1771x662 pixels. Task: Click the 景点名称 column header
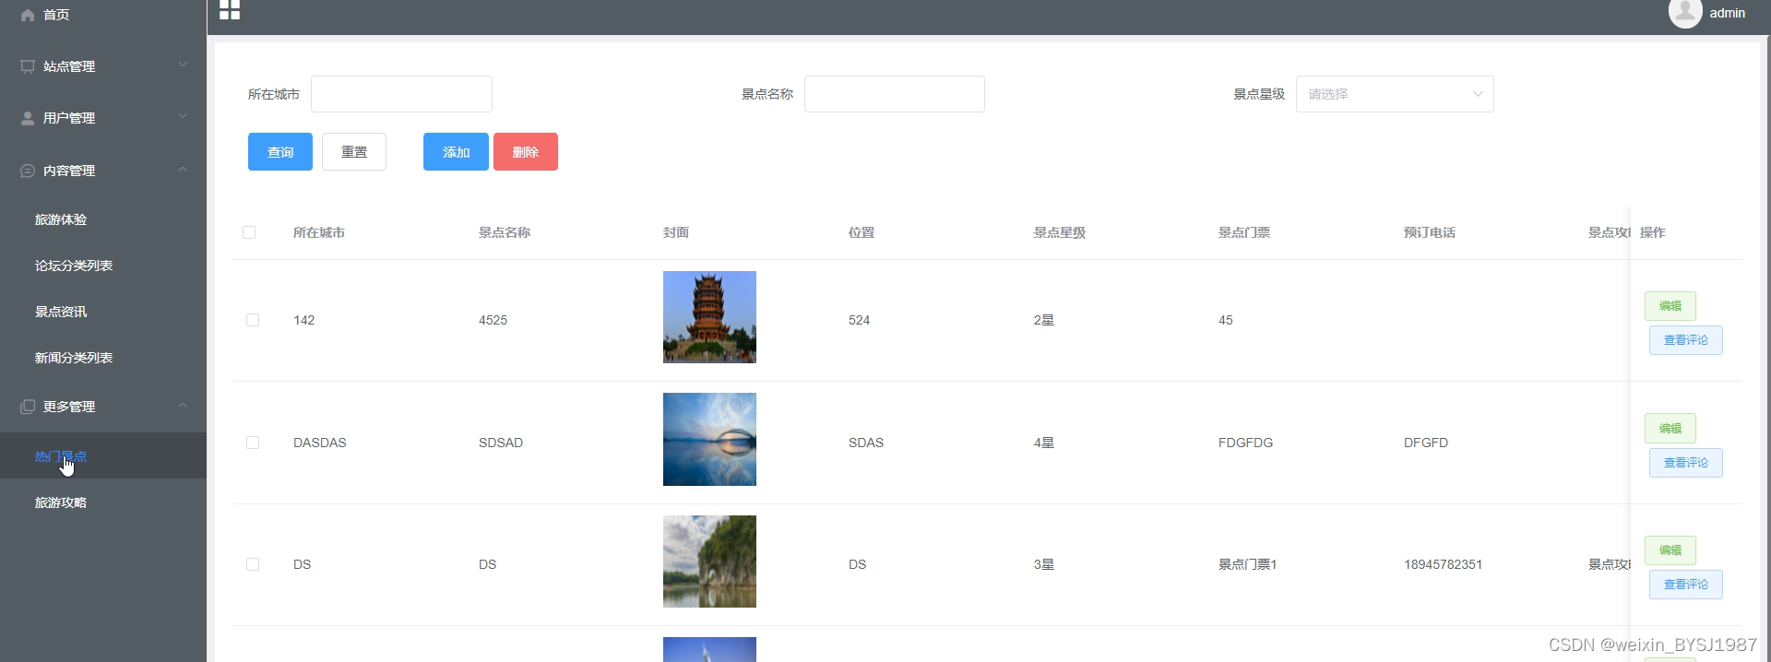[x=505, y=232]
